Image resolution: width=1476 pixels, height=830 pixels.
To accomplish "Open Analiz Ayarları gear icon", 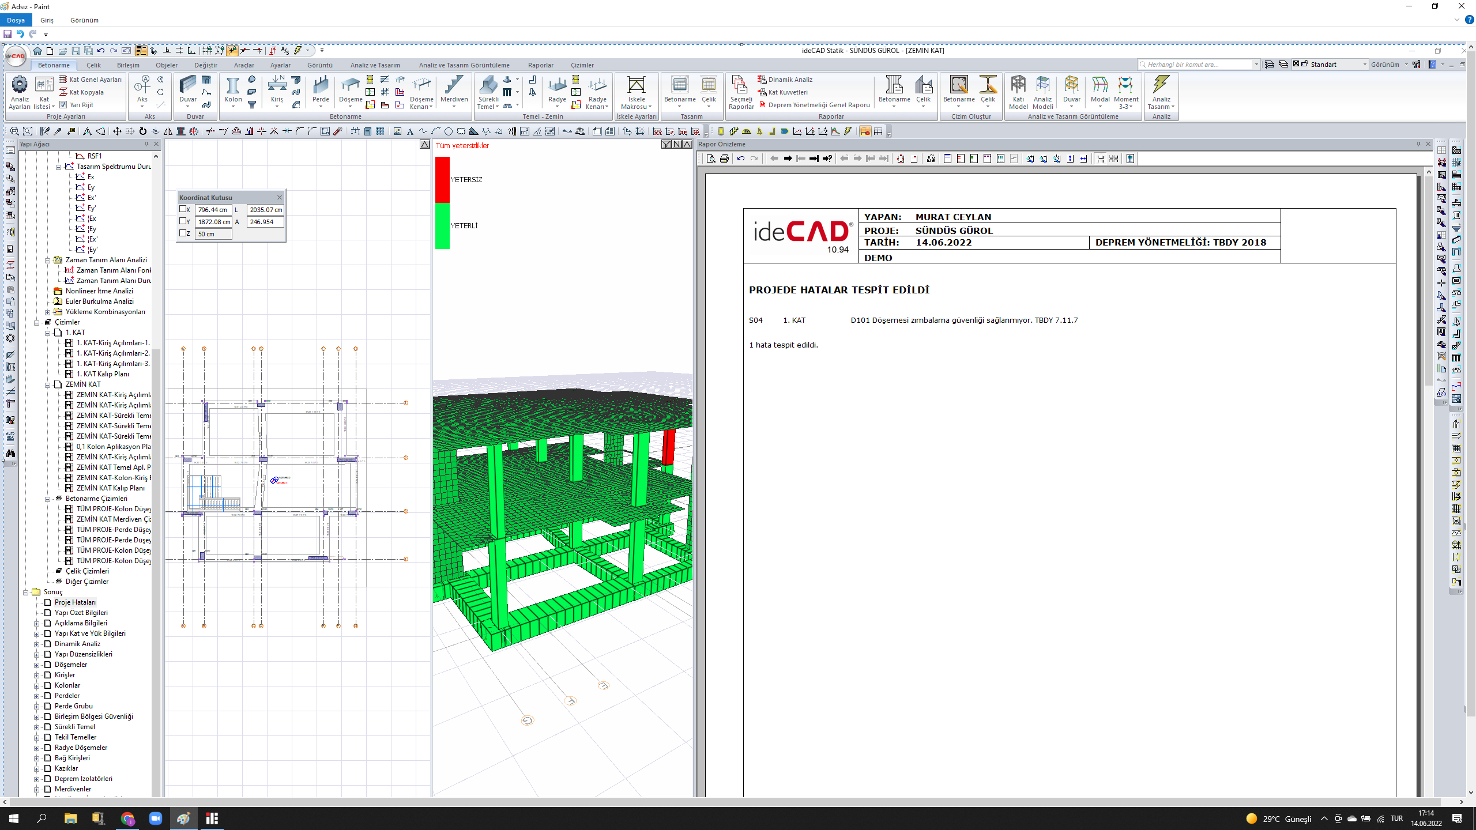I will pos(19,85).
